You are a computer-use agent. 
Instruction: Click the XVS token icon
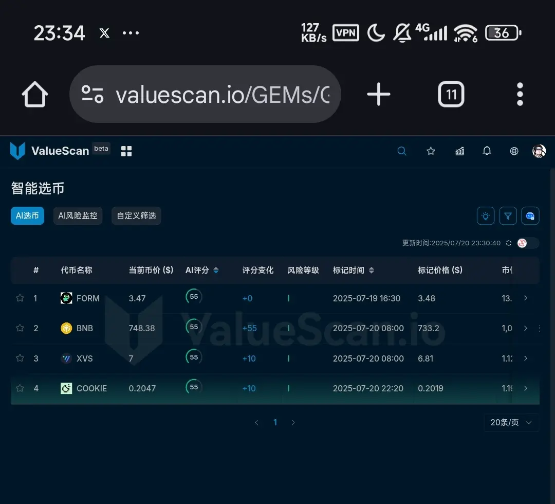coord(66,358)
